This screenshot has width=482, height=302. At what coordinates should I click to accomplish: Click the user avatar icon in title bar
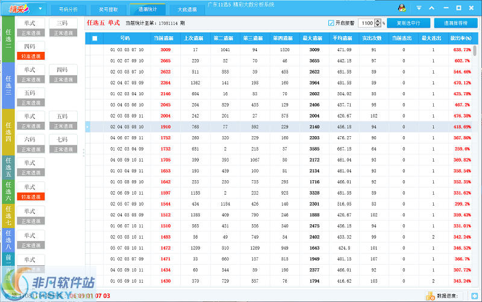[x=402, y=8]
